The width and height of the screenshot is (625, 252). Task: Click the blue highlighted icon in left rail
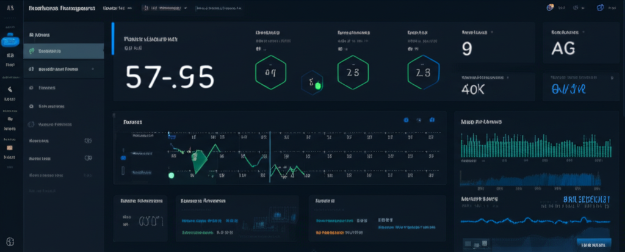(x=10, y=42)
